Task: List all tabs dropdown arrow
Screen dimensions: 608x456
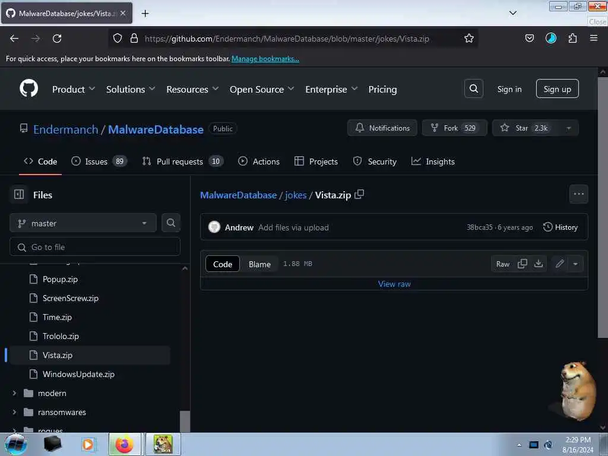Action: coord(512,13)
